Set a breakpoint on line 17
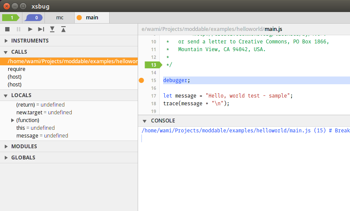Viewport: 350px width, 211px height. (x=154, y=96)
